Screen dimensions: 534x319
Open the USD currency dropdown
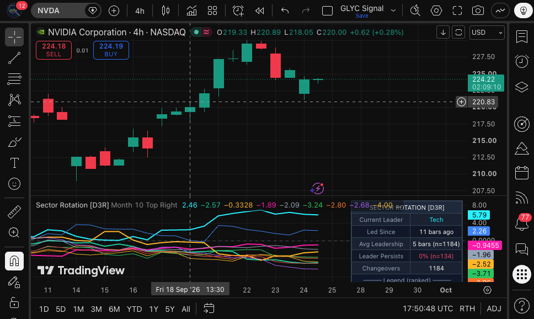(487, 33)
